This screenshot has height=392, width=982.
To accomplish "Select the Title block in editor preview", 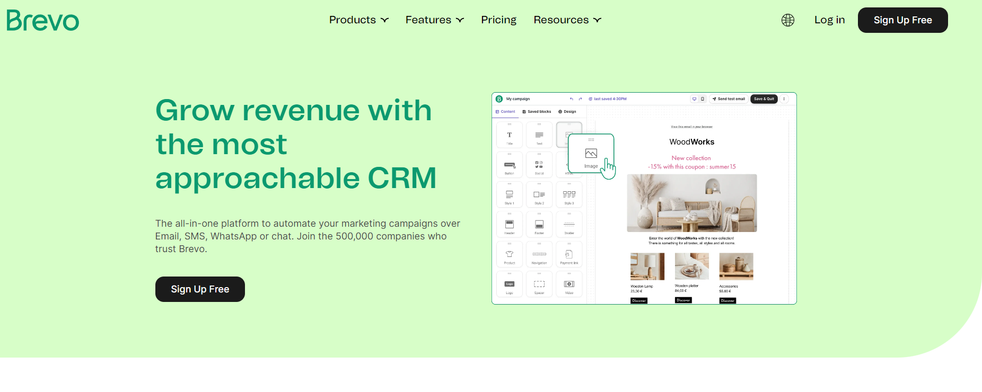I will pos(510,135).
